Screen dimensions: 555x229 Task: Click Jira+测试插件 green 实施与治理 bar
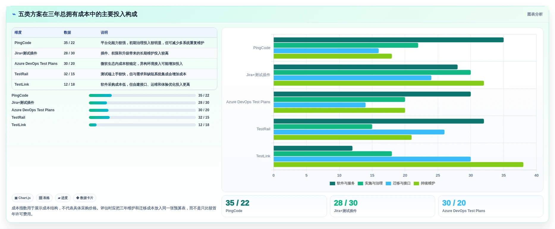(x=372, y=72)
